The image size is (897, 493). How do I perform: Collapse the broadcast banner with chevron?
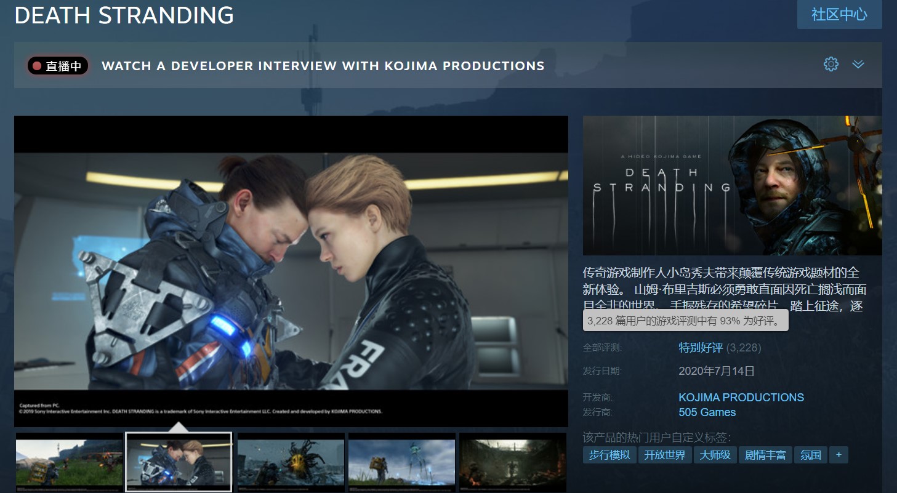(x=858, y=64)
